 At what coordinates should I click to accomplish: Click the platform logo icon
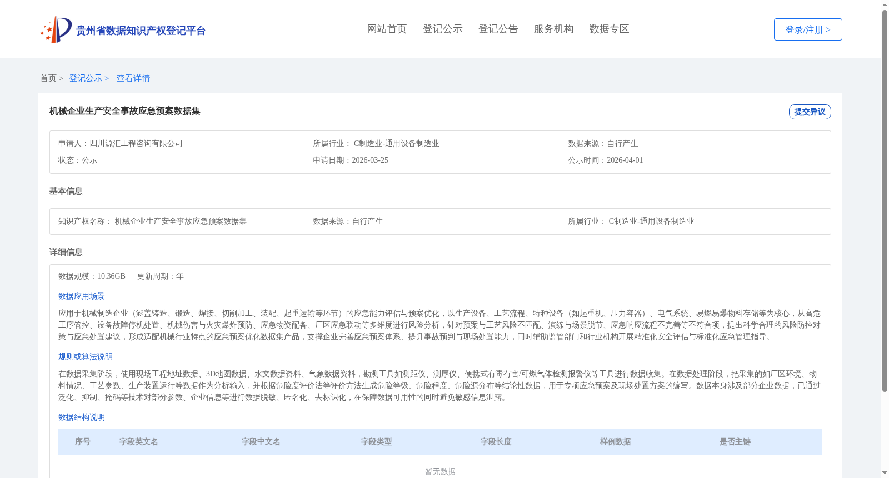tap(56, 29)
